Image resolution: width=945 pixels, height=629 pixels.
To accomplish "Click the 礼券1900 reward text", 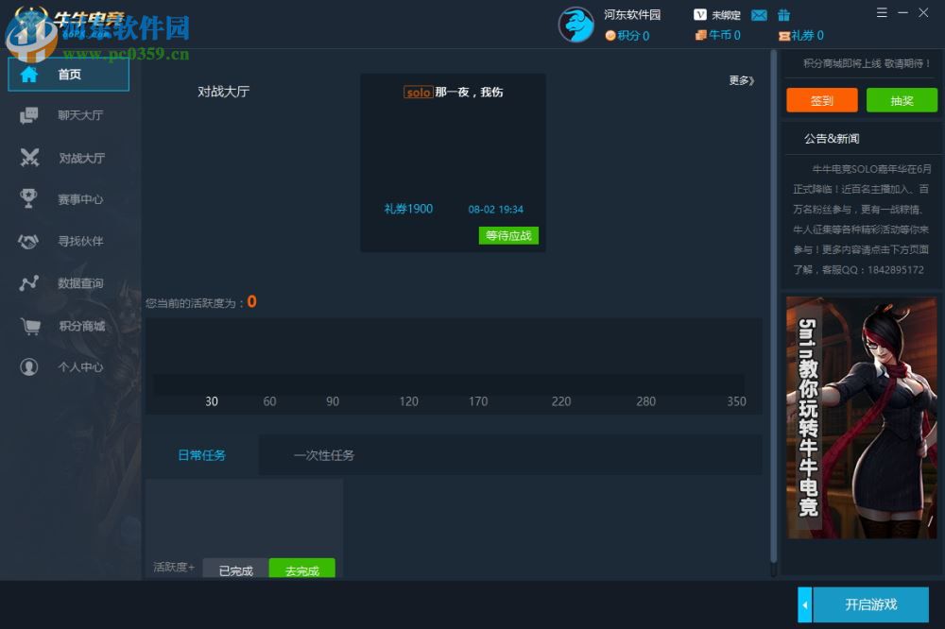I will pyautogui.click(x=408, y=209).
